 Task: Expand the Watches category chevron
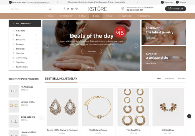pyautogui.click(x=37, y=53)
